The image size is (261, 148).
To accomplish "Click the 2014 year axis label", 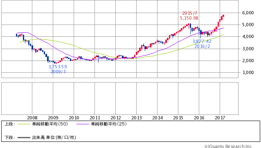I will click(157, 118).
